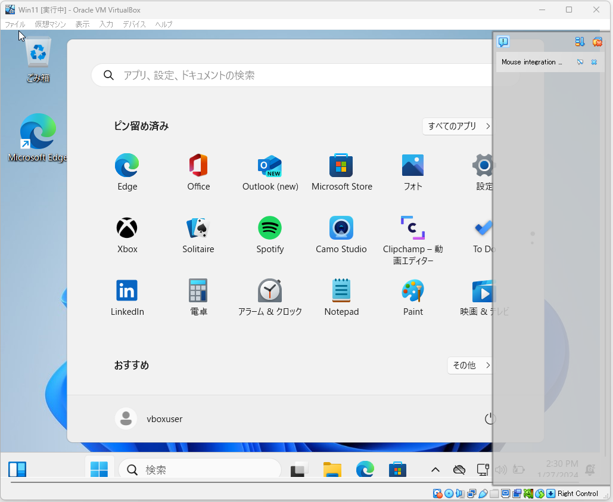
Task: Expand the system tray hidden icons chevron
Action: [x=435, y=470]
